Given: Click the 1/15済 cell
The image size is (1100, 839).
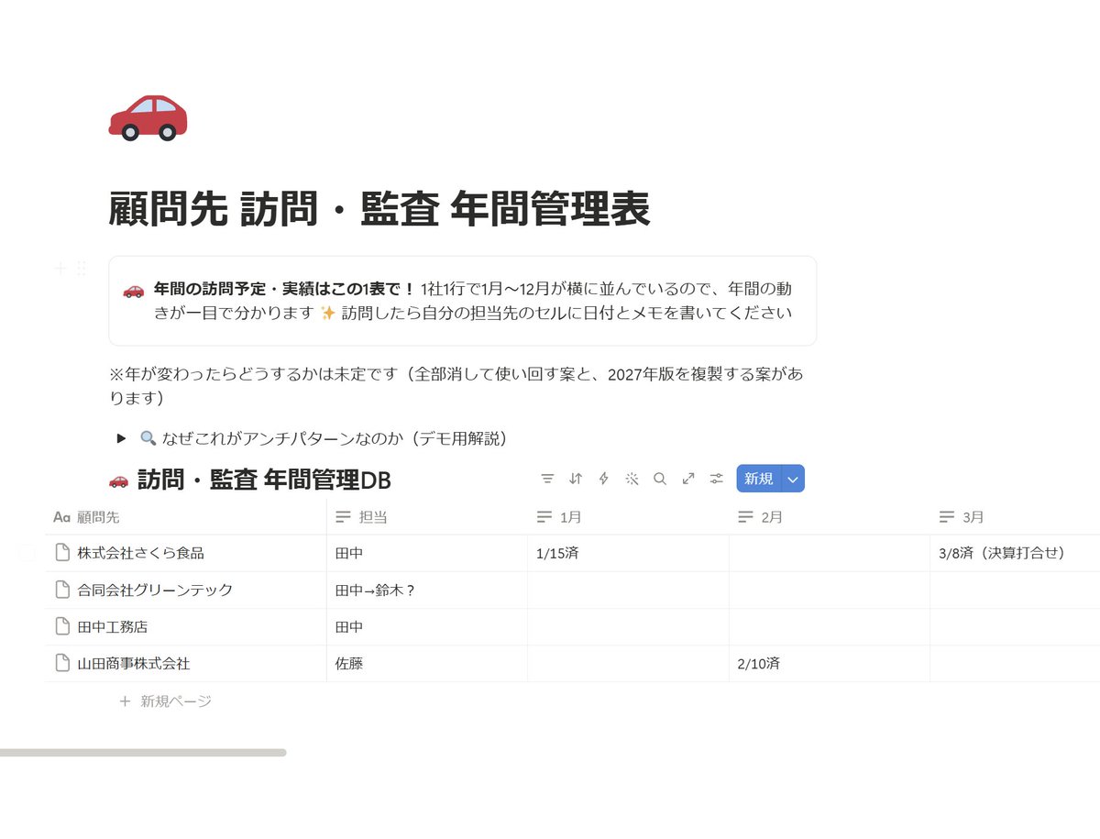Looking at the screenshot, I should 628,553.
